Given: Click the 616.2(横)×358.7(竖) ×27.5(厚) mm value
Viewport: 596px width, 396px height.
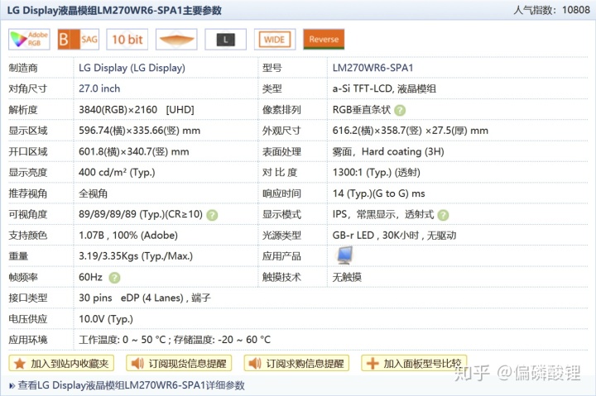Looking at the screenshot, I should click(x=410, y=131).
